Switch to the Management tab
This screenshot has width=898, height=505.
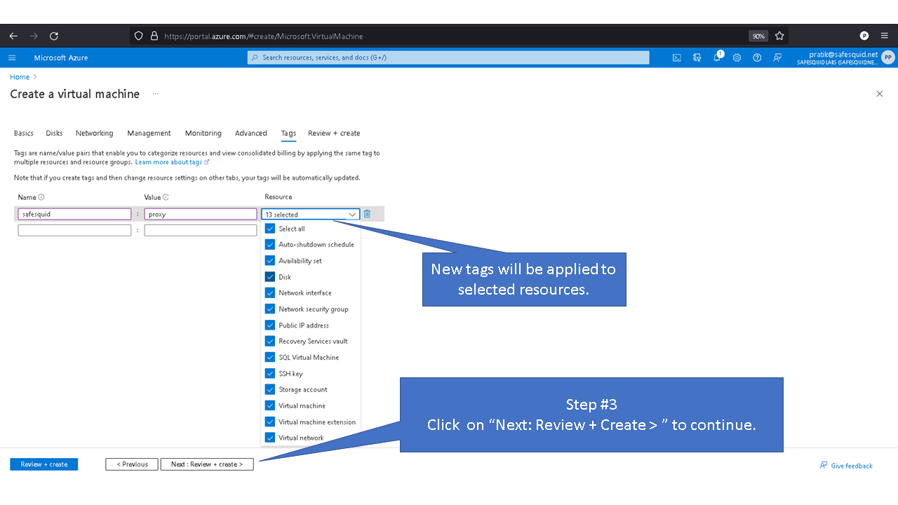click(149, 133)
